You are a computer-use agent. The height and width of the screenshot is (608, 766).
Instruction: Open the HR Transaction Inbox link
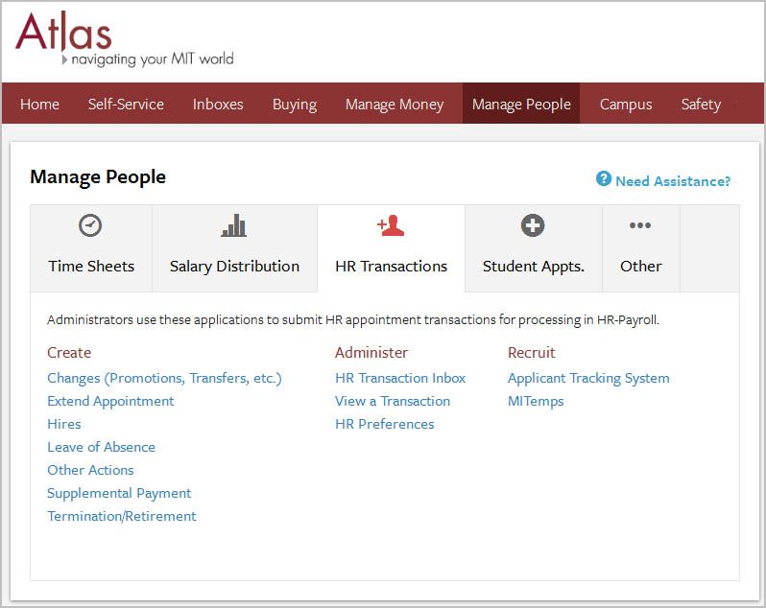(x=400, y=378)
